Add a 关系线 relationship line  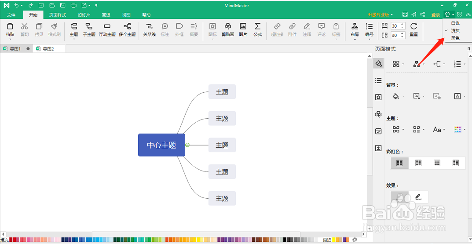tap(149, 30)
